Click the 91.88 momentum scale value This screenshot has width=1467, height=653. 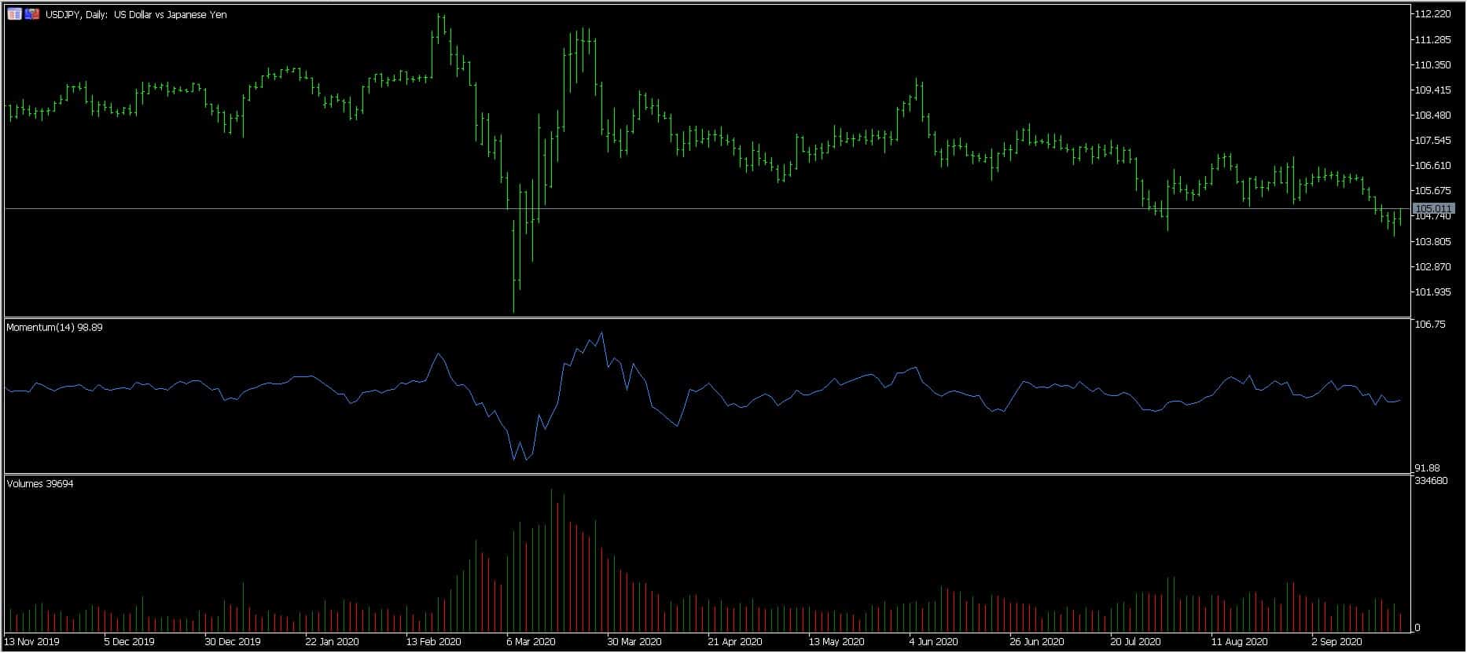[x=1427, y=468]
